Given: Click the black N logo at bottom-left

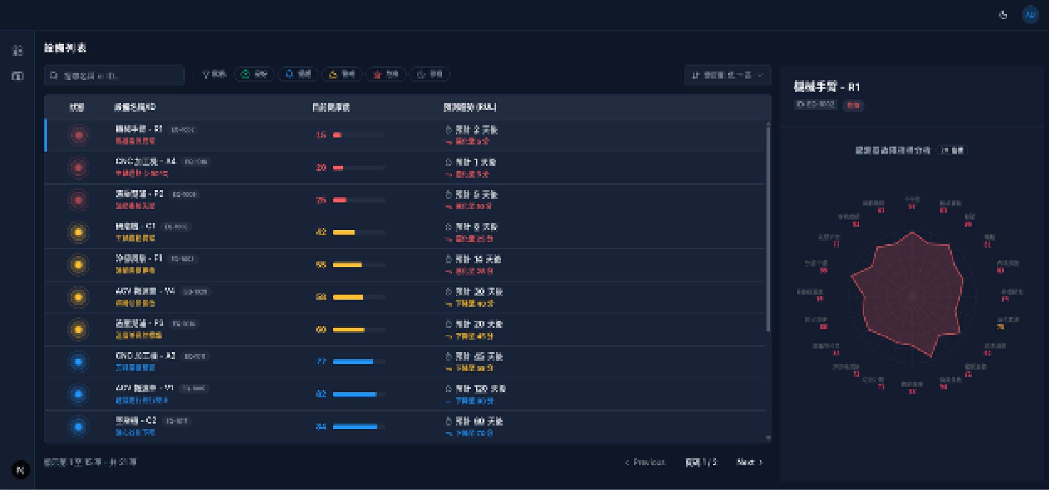Looking at the screenshot, I should [x=20, y=470].
